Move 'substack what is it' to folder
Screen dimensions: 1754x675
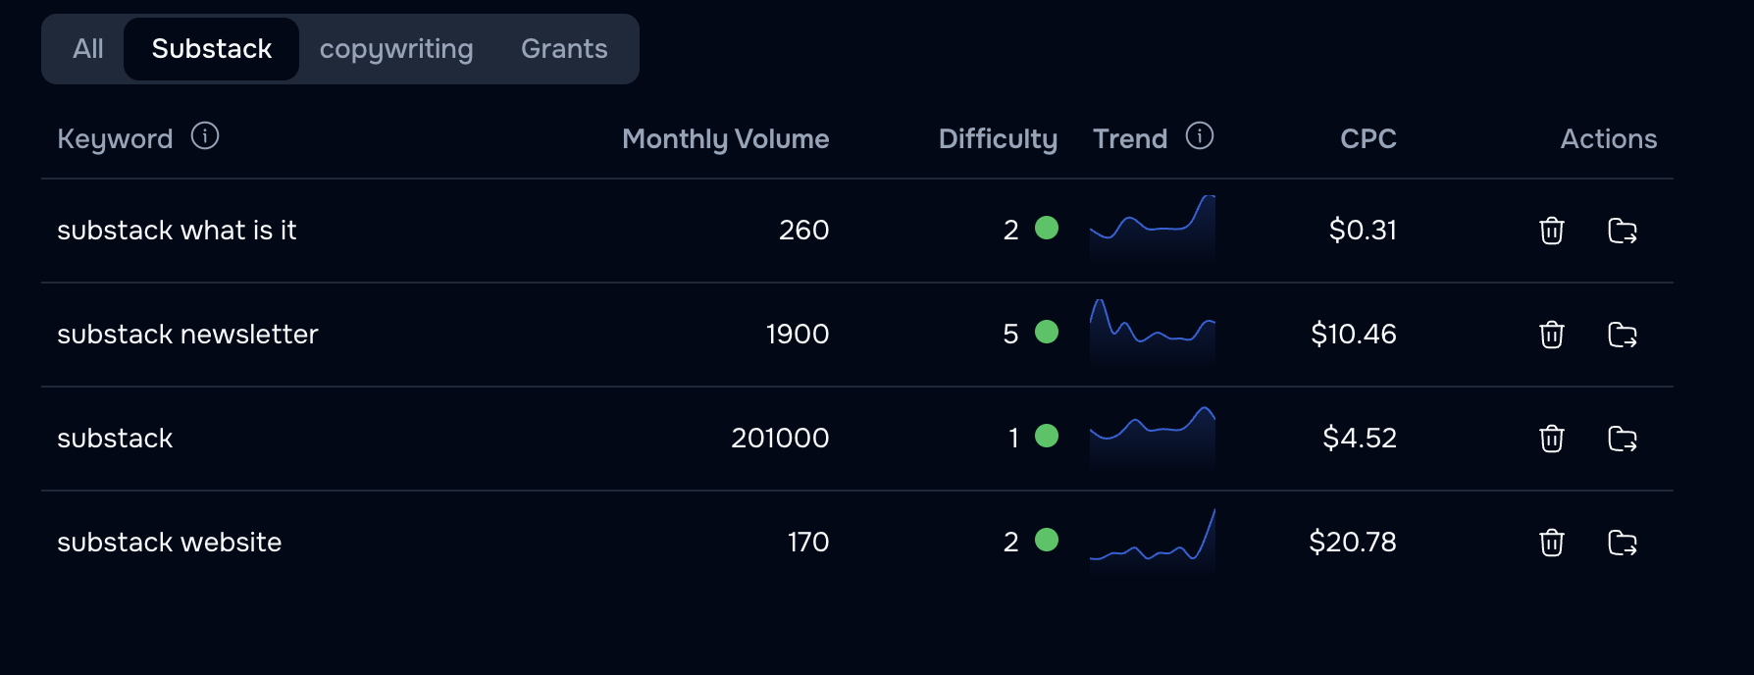click(x=1623, y=231)
